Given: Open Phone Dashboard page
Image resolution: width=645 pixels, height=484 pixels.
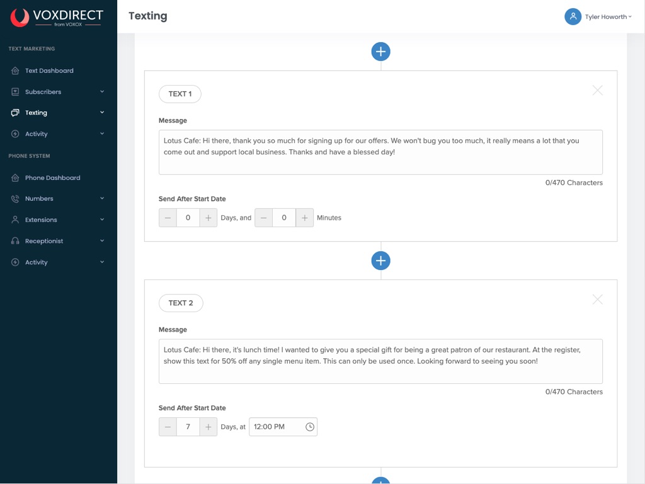Looking at the screenshot, I should [x=52, y=177].
